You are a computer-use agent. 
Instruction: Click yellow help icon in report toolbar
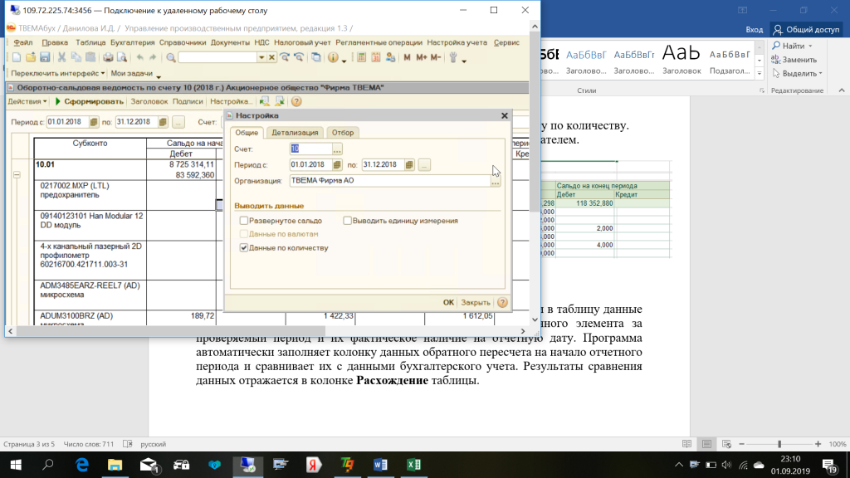[x=296, y=101]
